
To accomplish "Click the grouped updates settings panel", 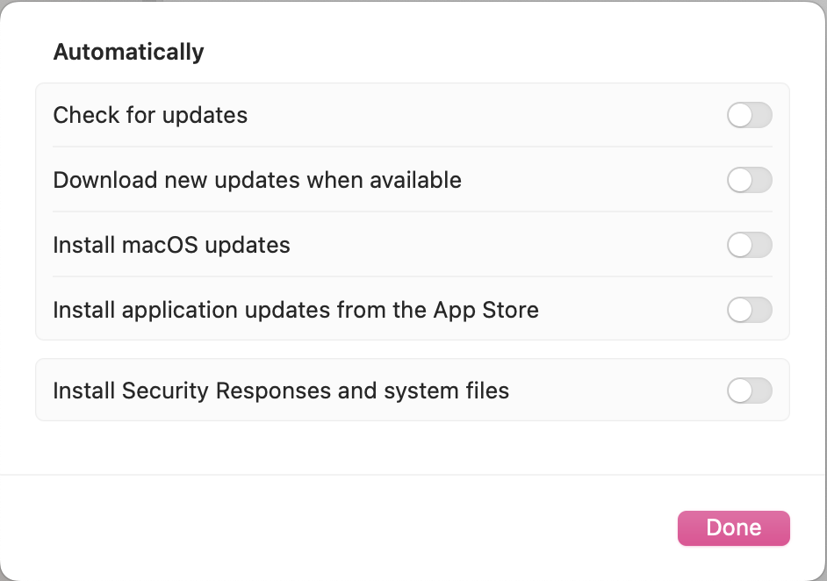I will coord(413,211).
